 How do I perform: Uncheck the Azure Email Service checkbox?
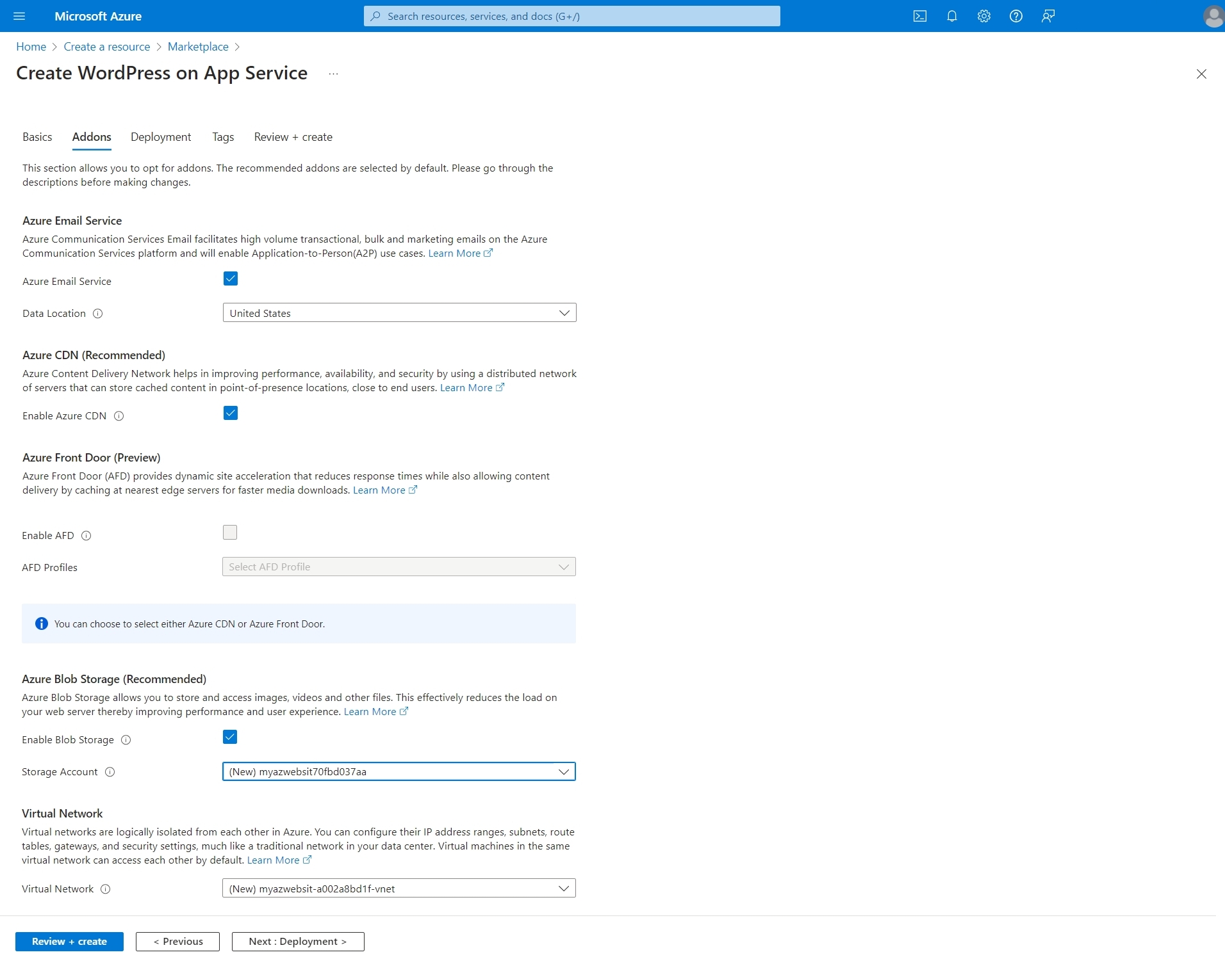click(x=231, y=278)
